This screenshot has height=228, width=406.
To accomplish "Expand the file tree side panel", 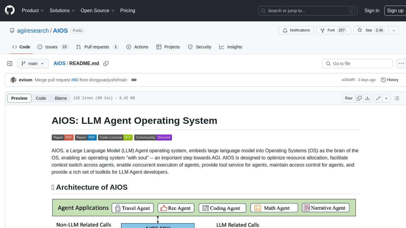I will coord(10,64).
